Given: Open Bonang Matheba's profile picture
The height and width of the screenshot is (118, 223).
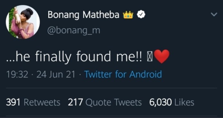Looking at the screenshot, I should click(x=23, y=22).
